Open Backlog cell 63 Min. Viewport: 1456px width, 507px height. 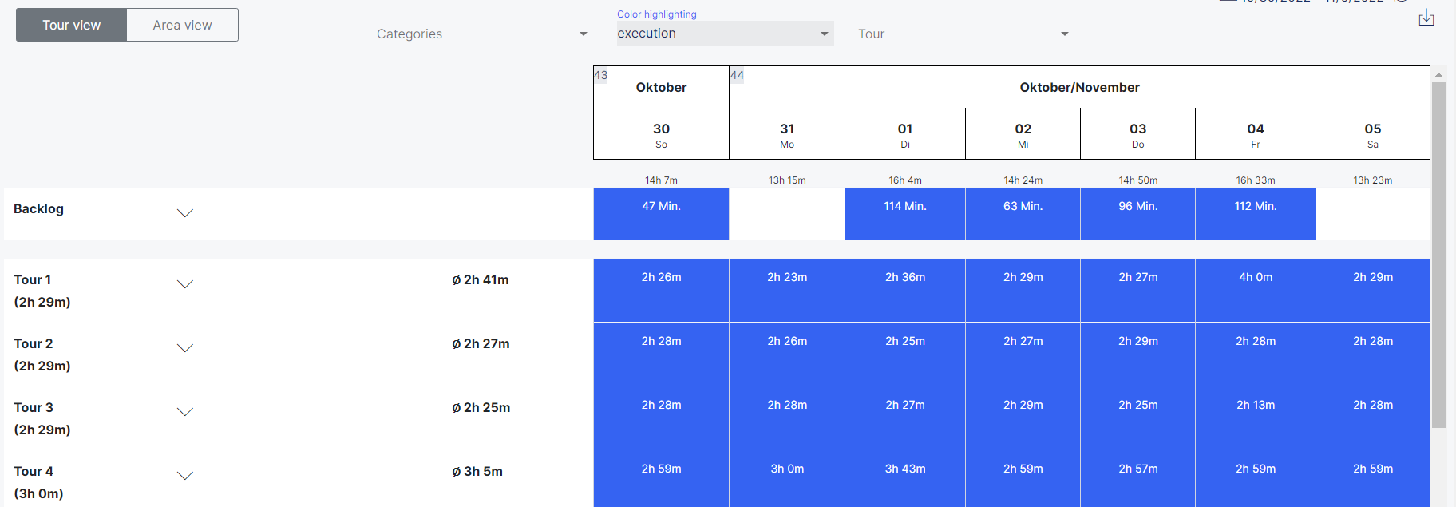1023,213
